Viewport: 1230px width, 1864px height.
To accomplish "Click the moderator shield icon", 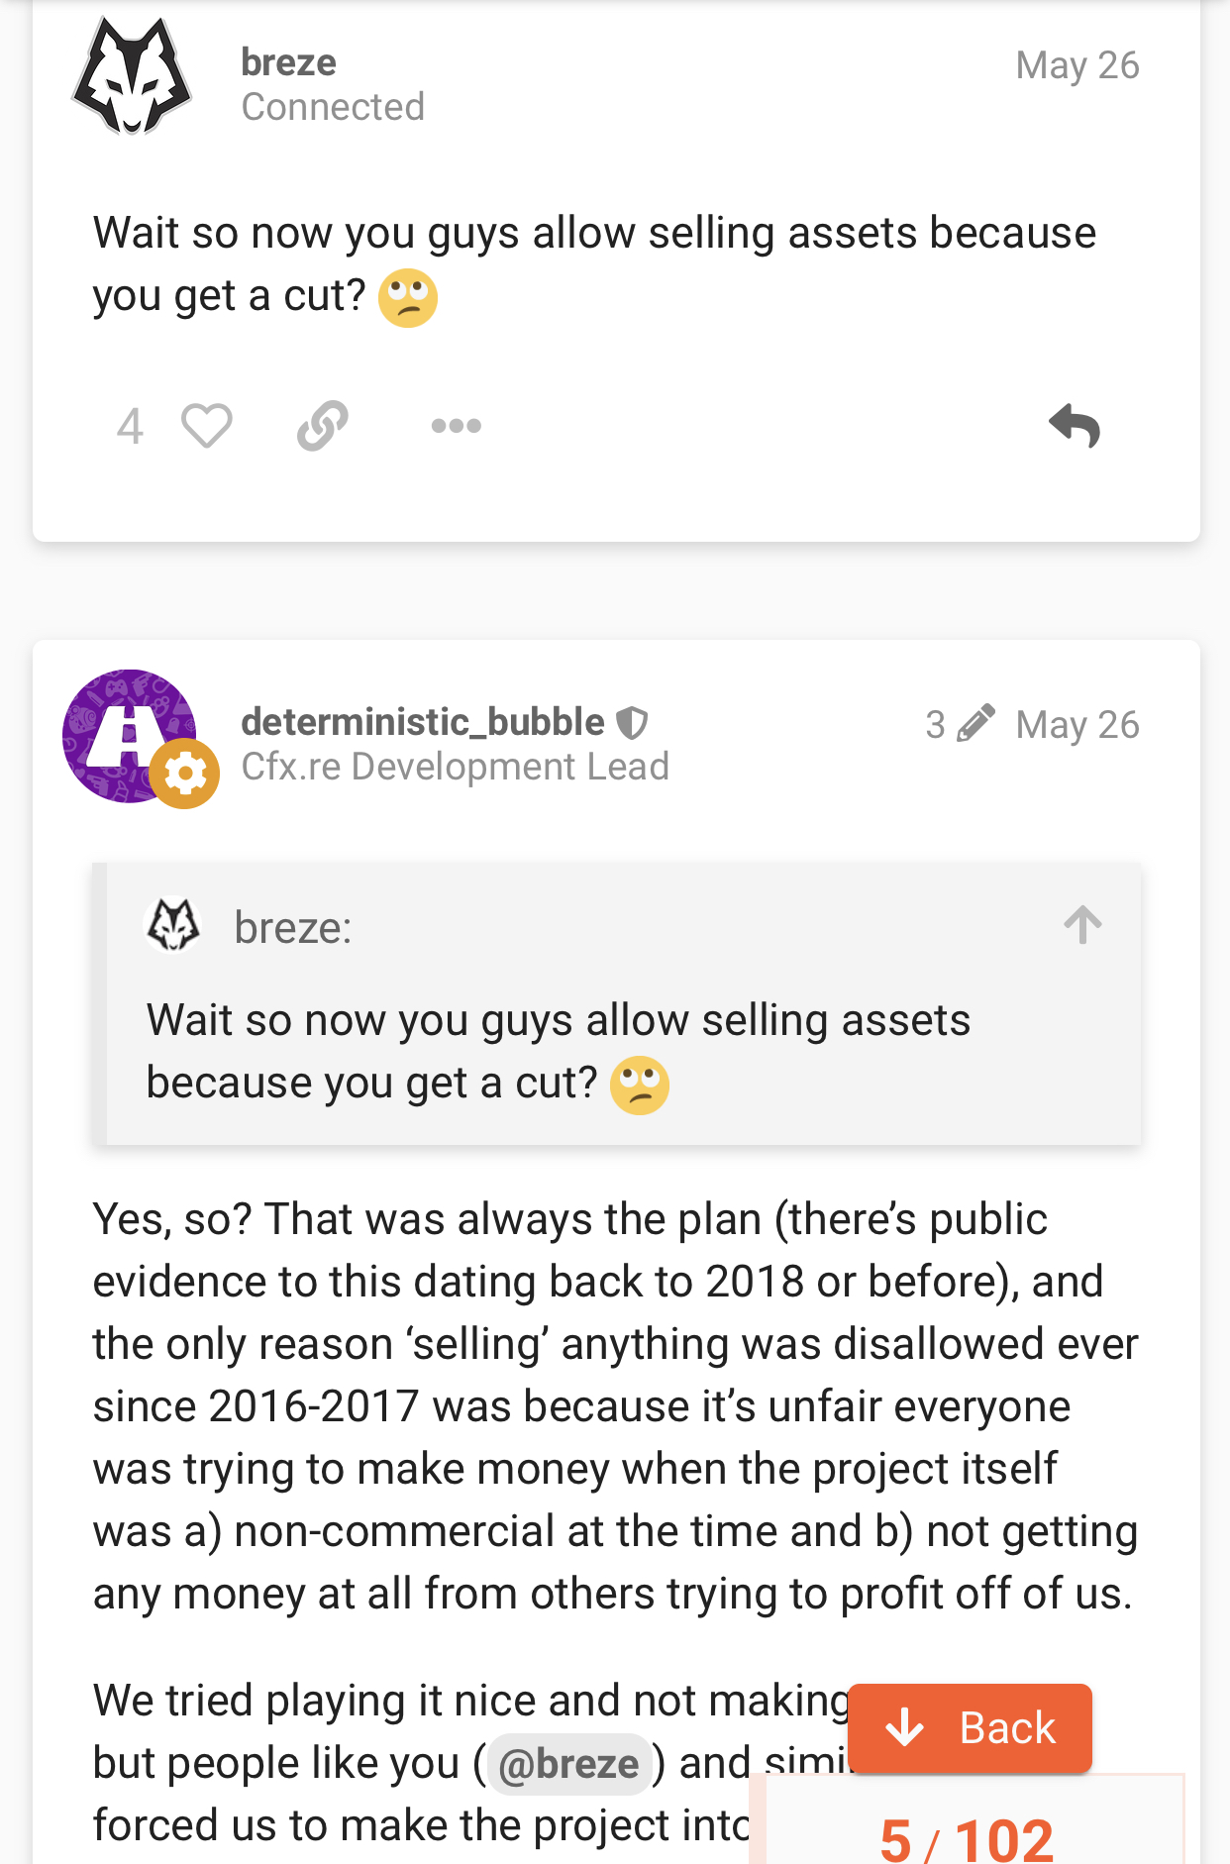I will pyautogui.click(x=632, y=723).
